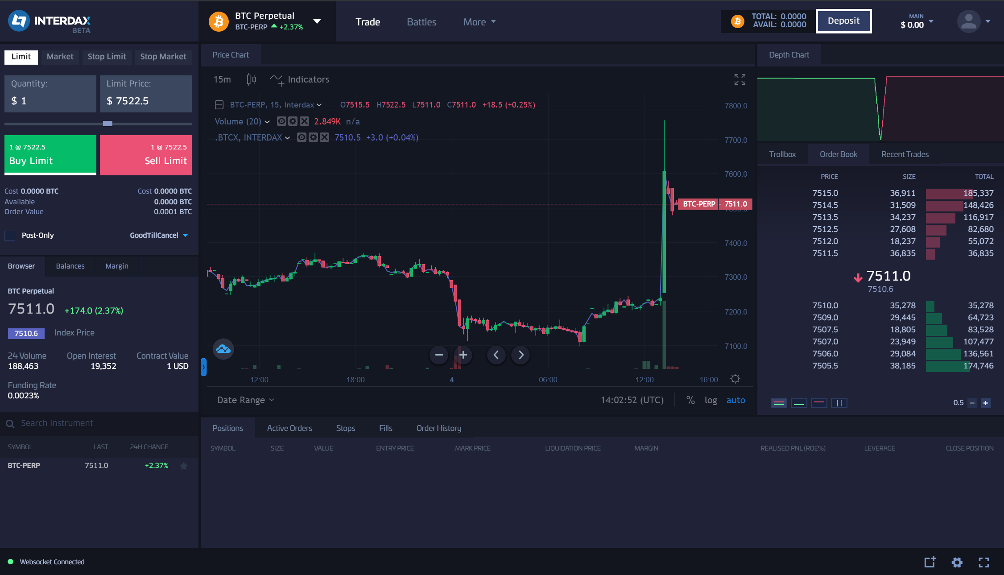Open candlestick chart style selector
This screenshot has height=575, width=1004.
pyautogui.click(x=251, y=79)
